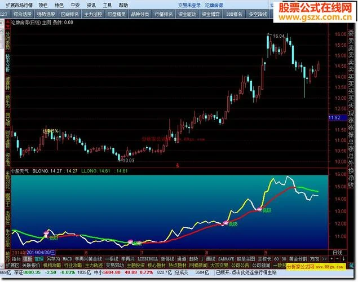Open the 行情排名 toolbar button
Screen dimensions: 358x282
tap(163, 14)
